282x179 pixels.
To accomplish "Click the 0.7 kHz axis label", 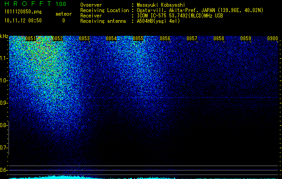I will [4, 148].
